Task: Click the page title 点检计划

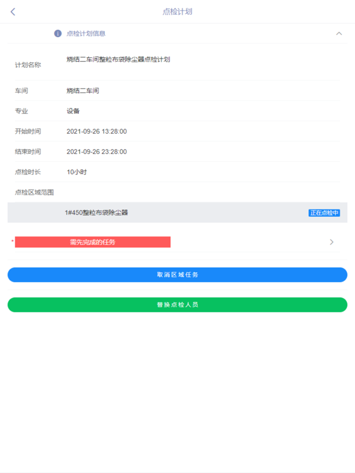Action: tap(177, 12)
